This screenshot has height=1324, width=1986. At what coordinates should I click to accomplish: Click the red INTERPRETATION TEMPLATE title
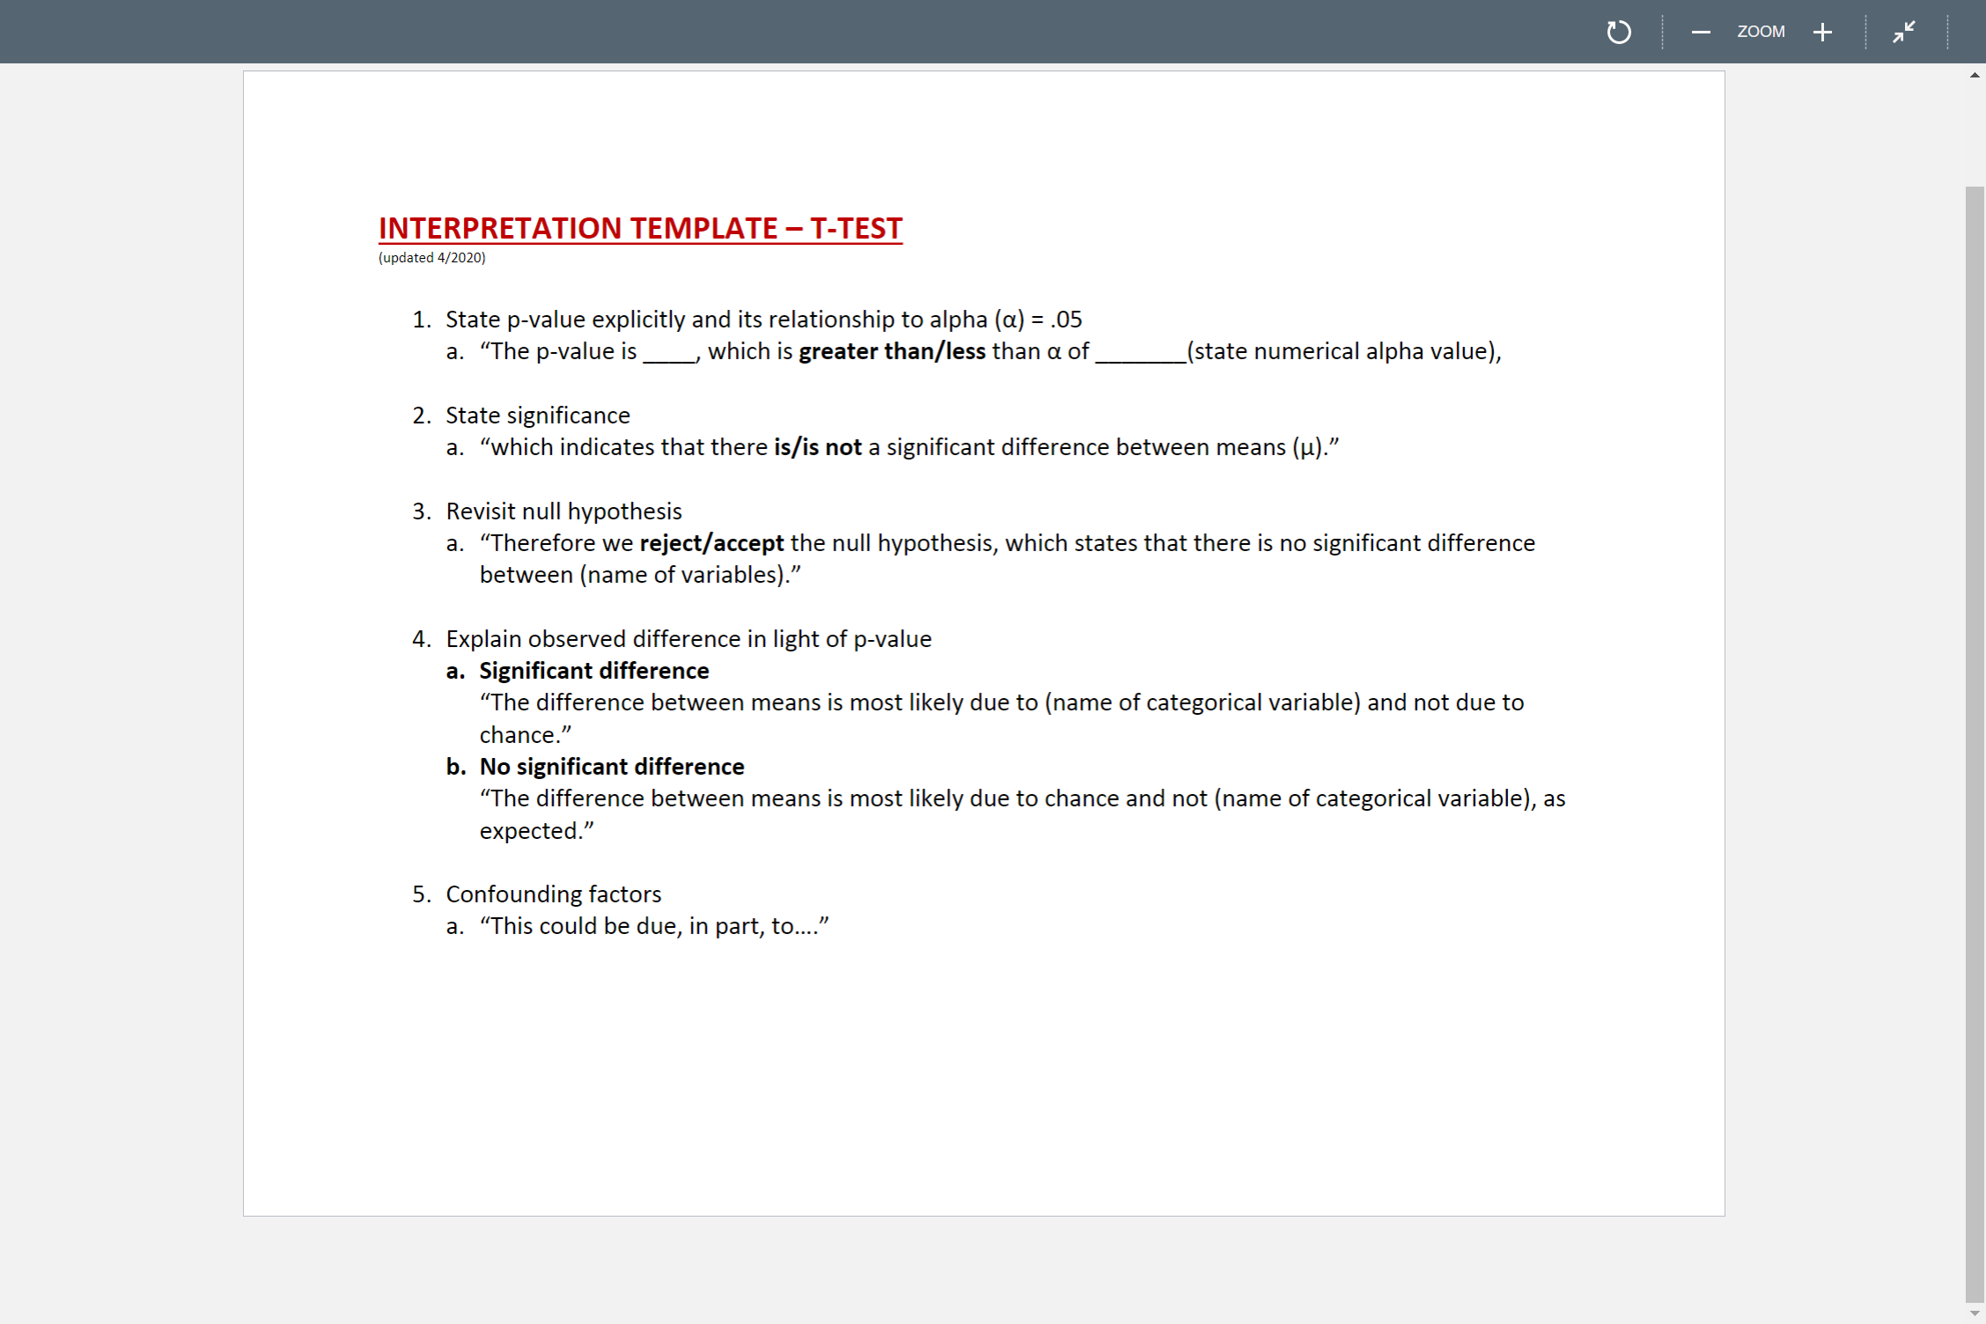(638, 228)
